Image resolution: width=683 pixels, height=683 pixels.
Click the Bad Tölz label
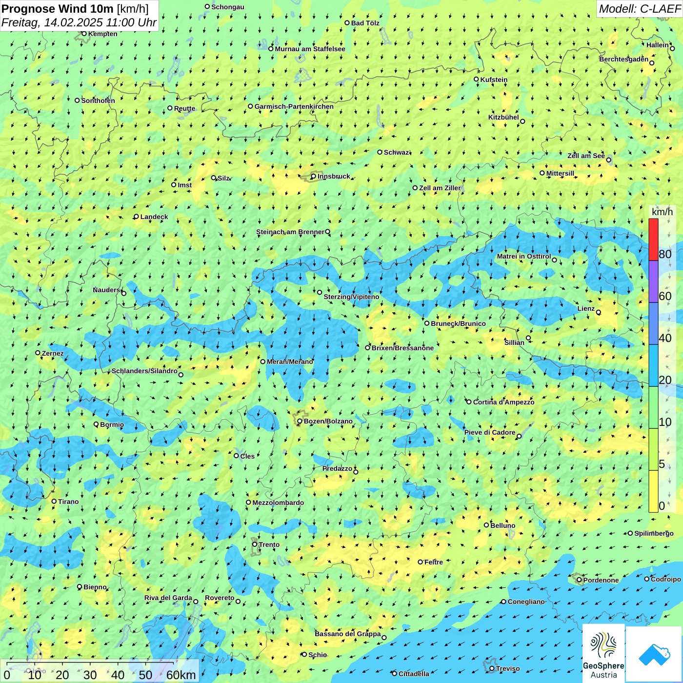pos(365,23)
